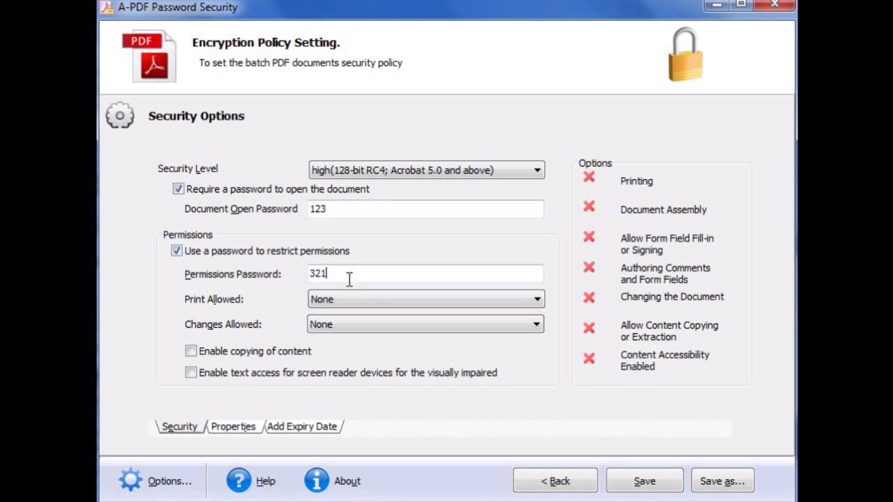
Task: Close the A-PDF Password Security window
Action: (x=774, y=4)
